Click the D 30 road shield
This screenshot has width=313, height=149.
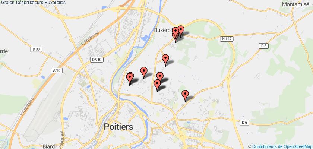point(36,49)
